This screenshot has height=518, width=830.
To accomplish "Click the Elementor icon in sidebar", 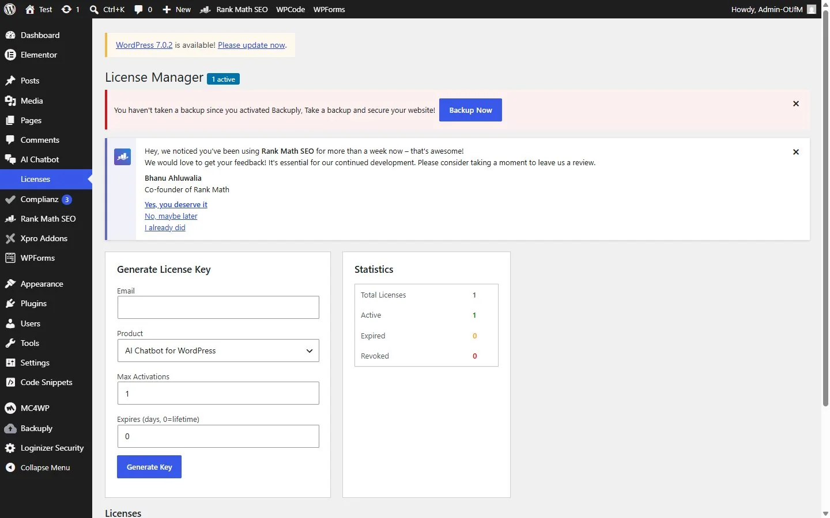I will [10, 55].
